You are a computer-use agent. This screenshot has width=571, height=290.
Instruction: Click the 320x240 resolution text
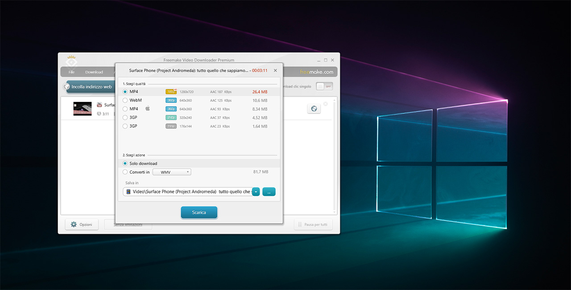pyautogui.click(x=186, y=118)
